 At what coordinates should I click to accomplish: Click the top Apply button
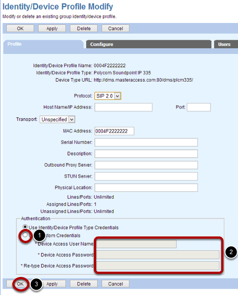coord(52,29)
